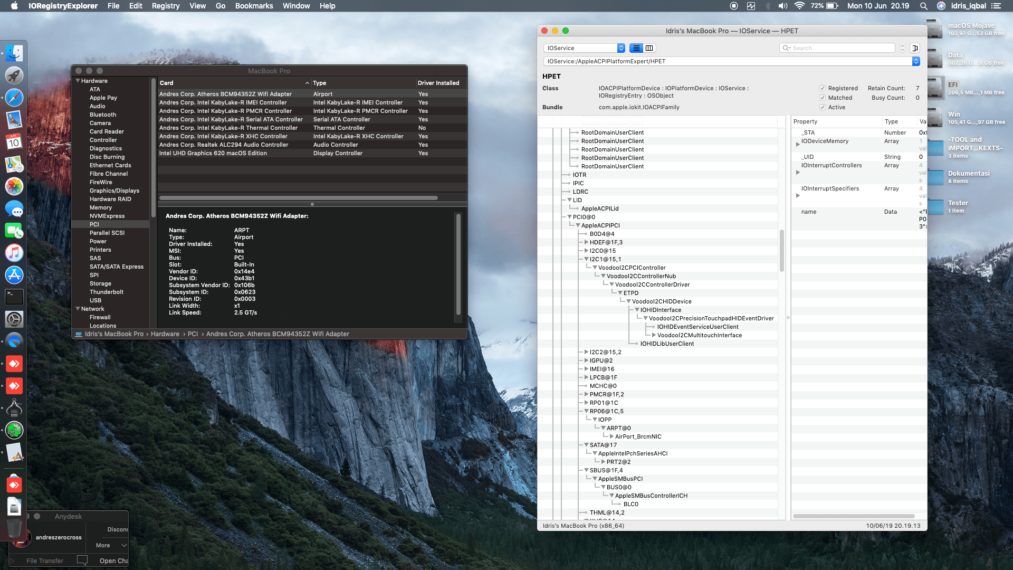Select Graphics/Displays in Hardware sidebar
Image resolution: width=1013 pixels, height=570 pixels.
tap(114, 191)
